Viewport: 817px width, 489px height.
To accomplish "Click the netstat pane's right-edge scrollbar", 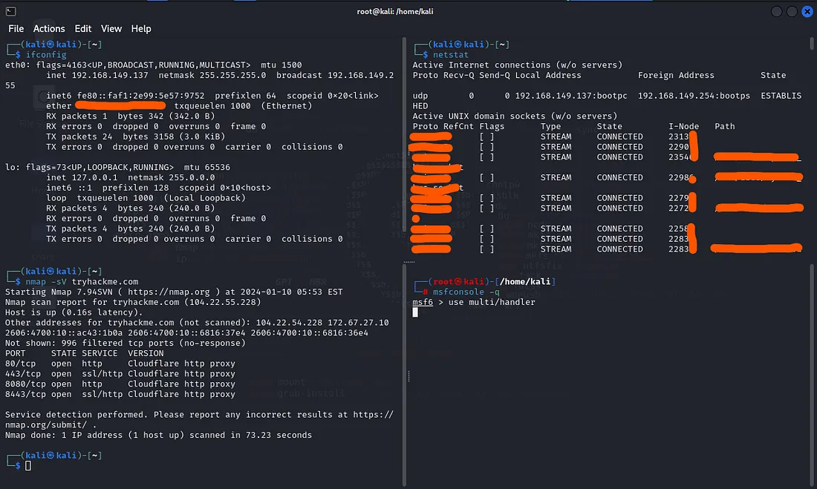I will [x=811, y=46].
